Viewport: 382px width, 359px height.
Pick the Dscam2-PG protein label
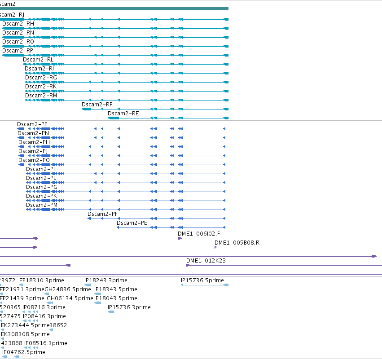click(42, 187)
